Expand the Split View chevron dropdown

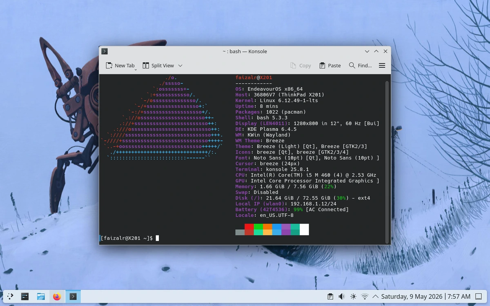click(x=180, y=65)
